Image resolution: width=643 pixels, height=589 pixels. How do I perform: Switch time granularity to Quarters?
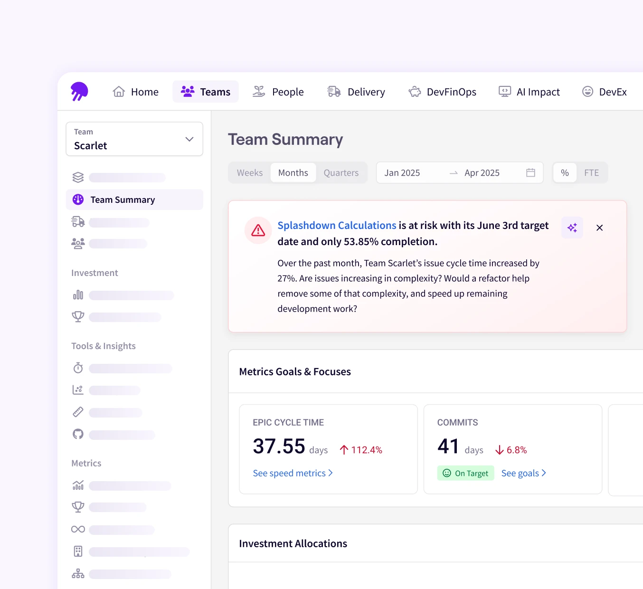[341, 173]
